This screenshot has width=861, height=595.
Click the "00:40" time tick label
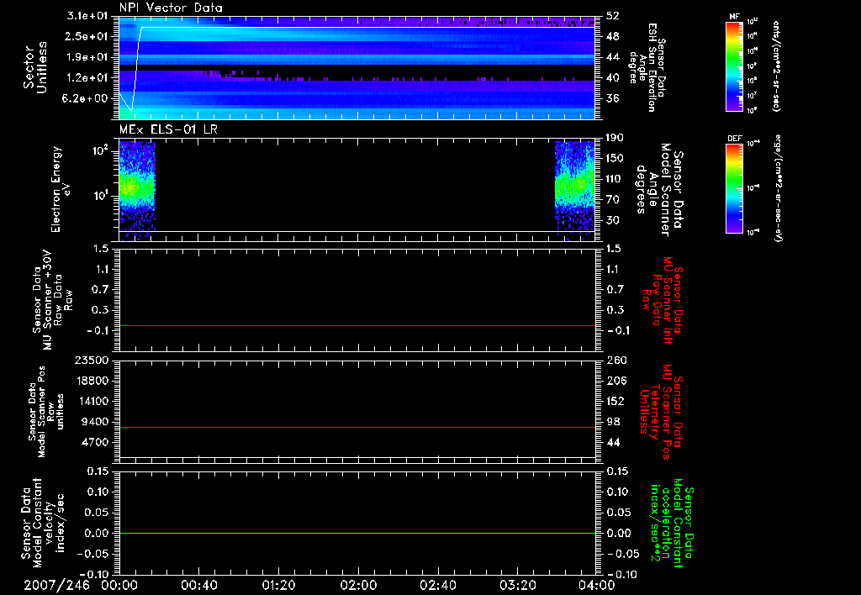(198, 586)
